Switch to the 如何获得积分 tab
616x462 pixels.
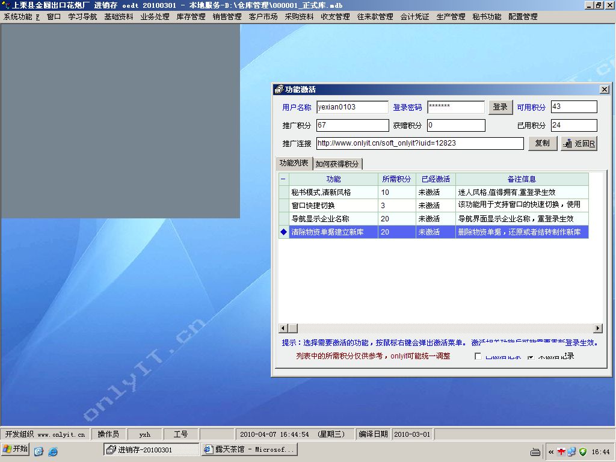click(x=337, y=164)
